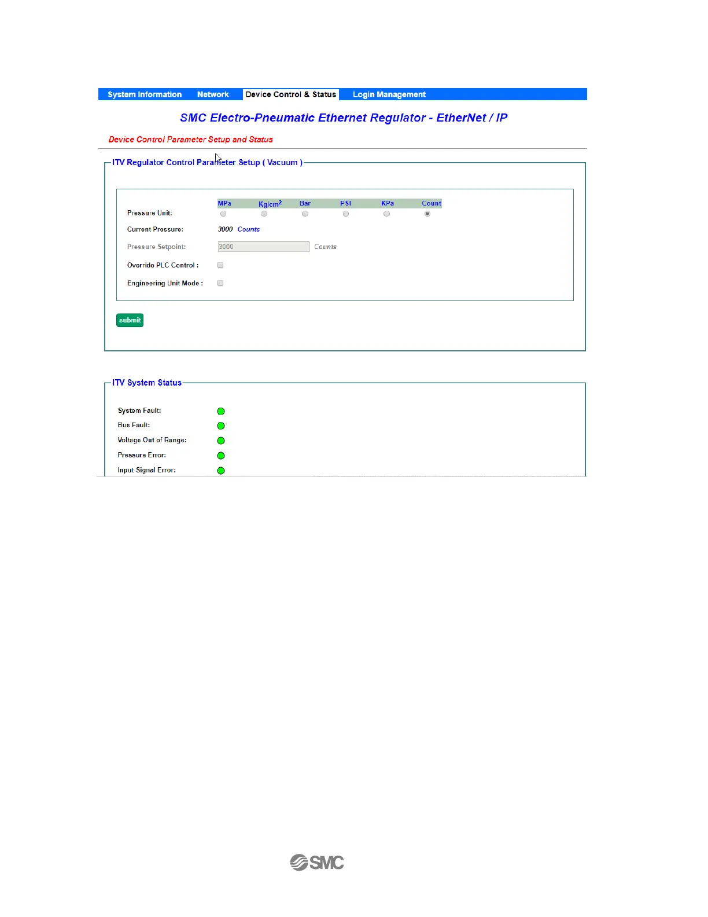Image resolution: width=708 pixels, height=917 pixels.
Task: Click the 'Current Pressure' value 3000 Counts
Action: (239, 229)
